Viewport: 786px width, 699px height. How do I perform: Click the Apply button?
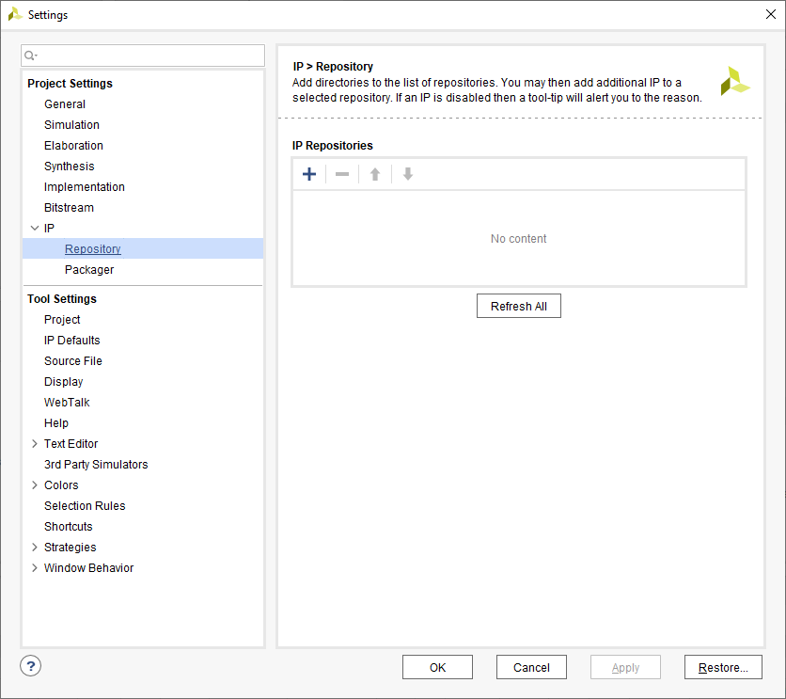coord(625,667)
